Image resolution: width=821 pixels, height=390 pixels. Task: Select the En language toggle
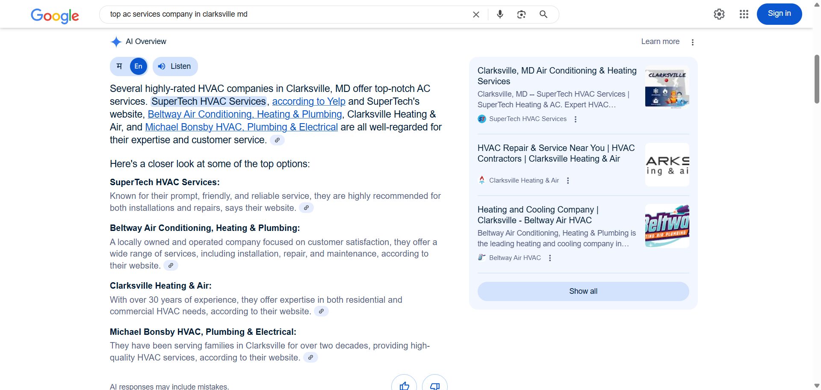(139, 66)
